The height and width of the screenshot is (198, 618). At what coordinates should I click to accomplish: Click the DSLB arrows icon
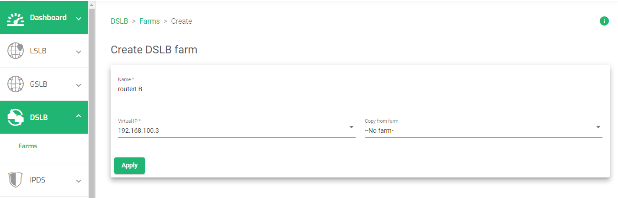(16, 117)
